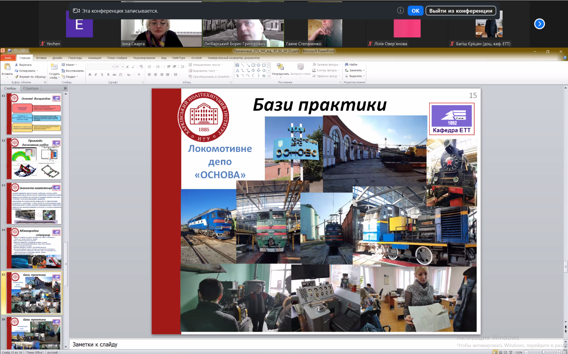The image size is (568, 354).
Task: Click Выйти из конференции button
Action: 461,11
